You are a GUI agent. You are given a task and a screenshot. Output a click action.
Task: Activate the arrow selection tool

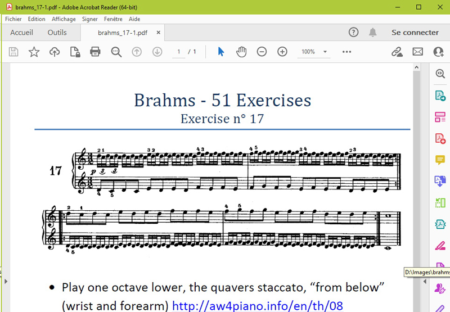[x=221, y=52]
